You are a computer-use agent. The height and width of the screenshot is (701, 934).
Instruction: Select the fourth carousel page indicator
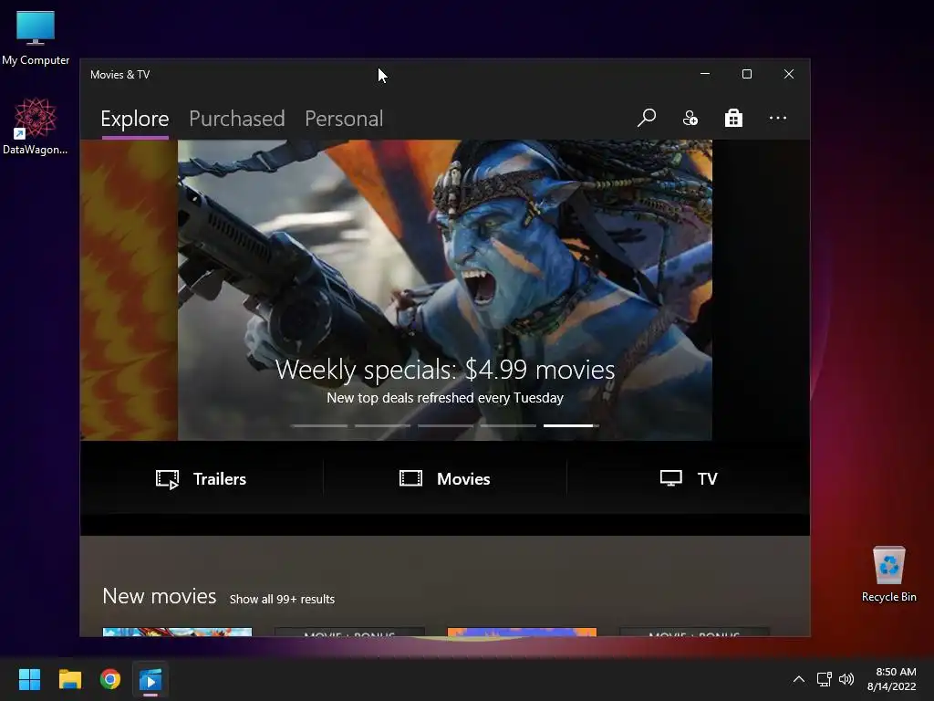click(x=509, y=425)
